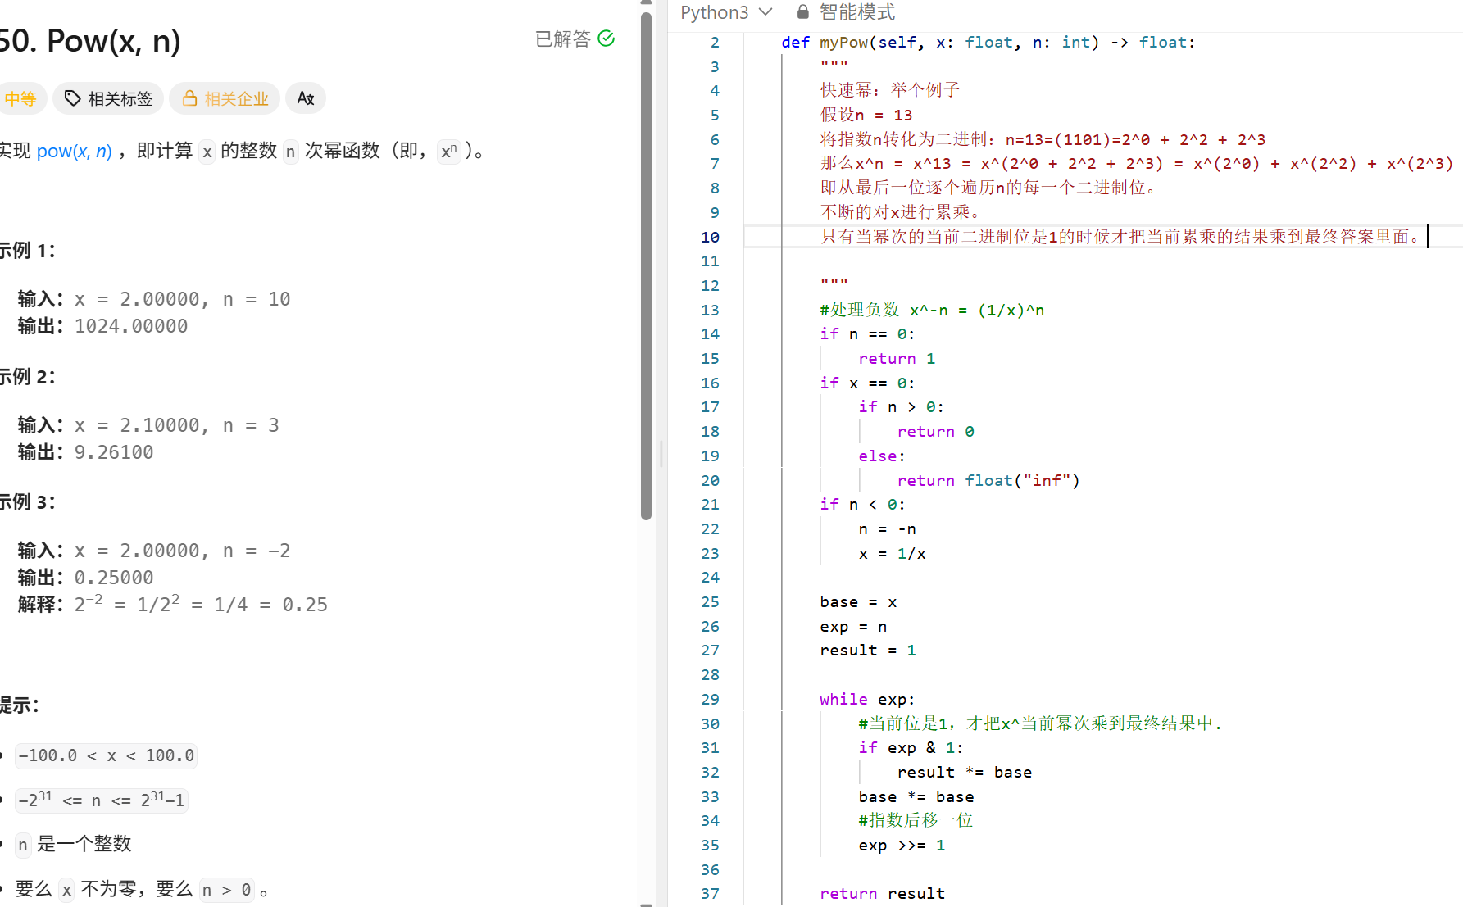Click code line base = x
The image size is (1463, 907).
[x=858, y=602]
